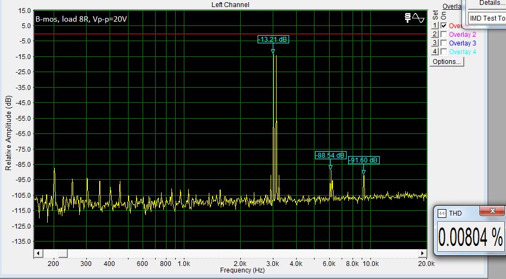Screen dimensions: 506x279
Task: Close the THD readout window
Action: tap(492, 211)
